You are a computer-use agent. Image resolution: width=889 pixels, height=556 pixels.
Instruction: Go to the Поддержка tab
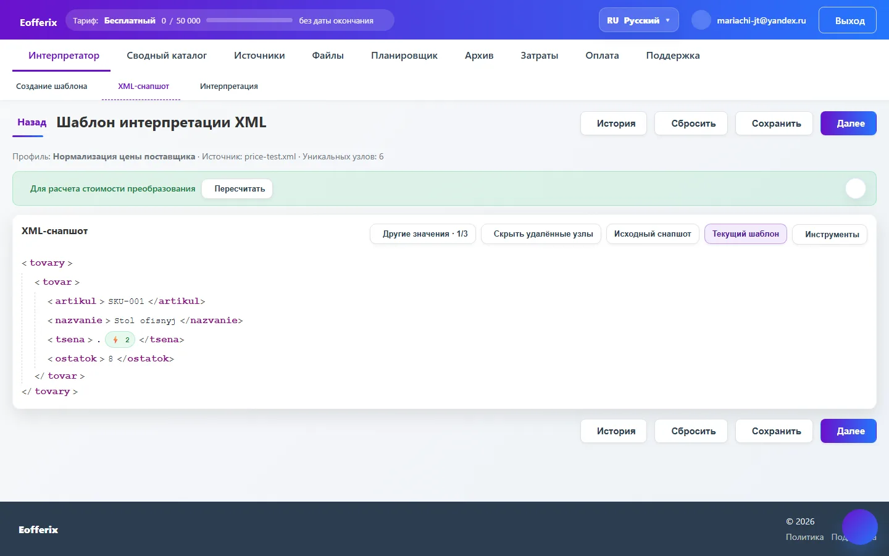pyautogui.click(x=673, y=56)
